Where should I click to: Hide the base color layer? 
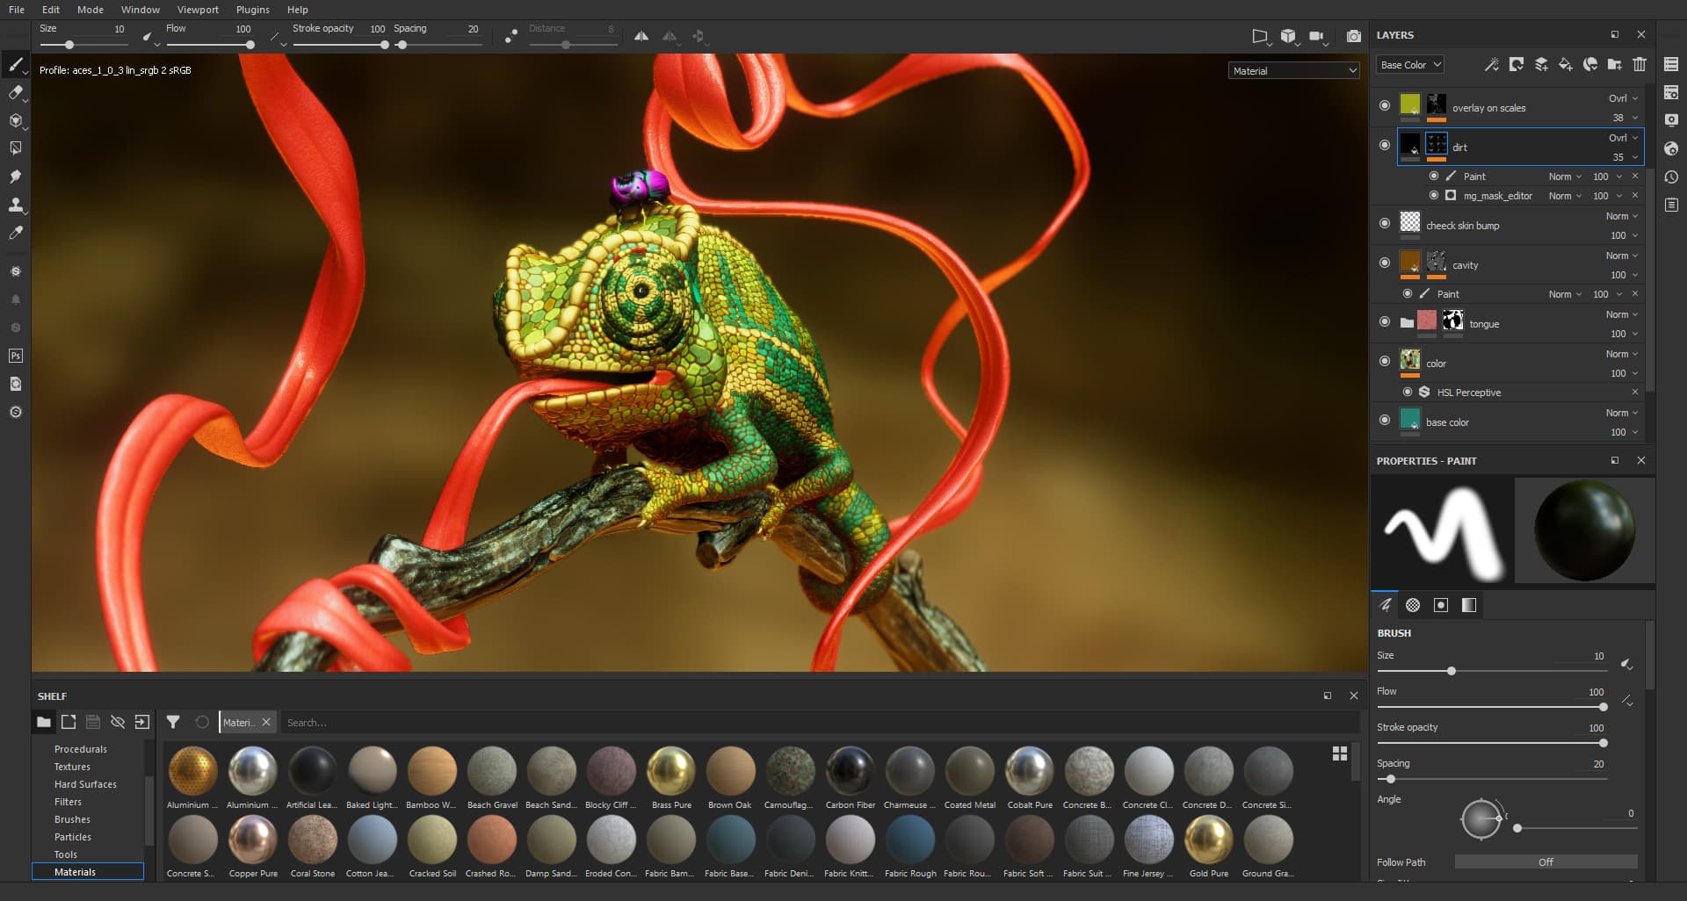click(1385, 421)
